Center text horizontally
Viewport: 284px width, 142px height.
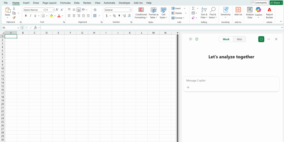pyautogui.click(x=74, y=16)
